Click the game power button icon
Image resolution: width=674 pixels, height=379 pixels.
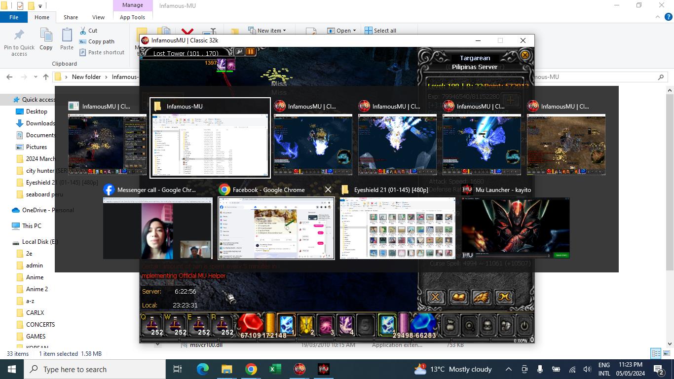click(524, 325)
